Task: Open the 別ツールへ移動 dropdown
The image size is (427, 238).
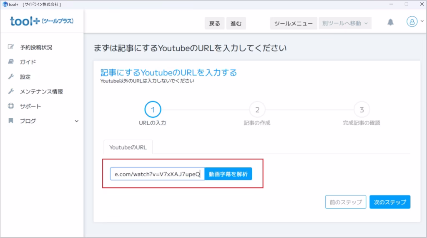Action: click(x=344, y=23)
